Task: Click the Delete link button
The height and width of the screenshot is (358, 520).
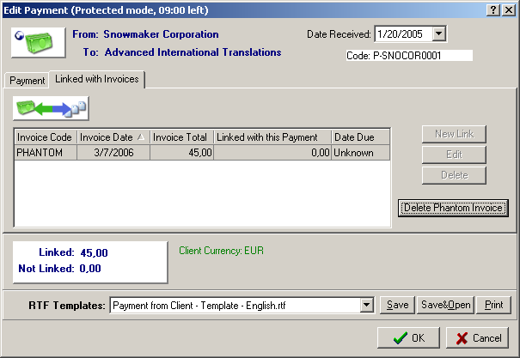Action: 454,175
